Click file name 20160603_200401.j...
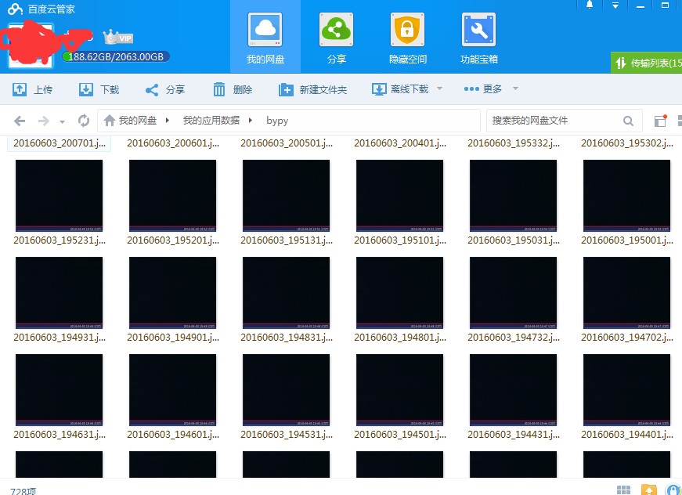682x495 pixels. (400, 143)
